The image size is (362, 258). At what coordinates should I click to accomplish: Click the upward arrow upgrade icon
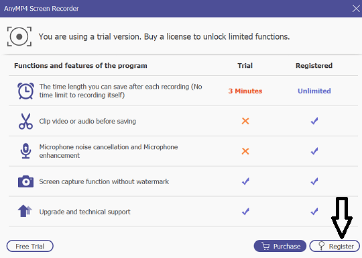point(25,211)
